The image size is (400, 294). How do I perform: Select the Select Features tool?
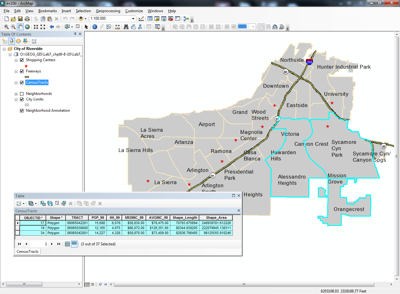(67, 27)
